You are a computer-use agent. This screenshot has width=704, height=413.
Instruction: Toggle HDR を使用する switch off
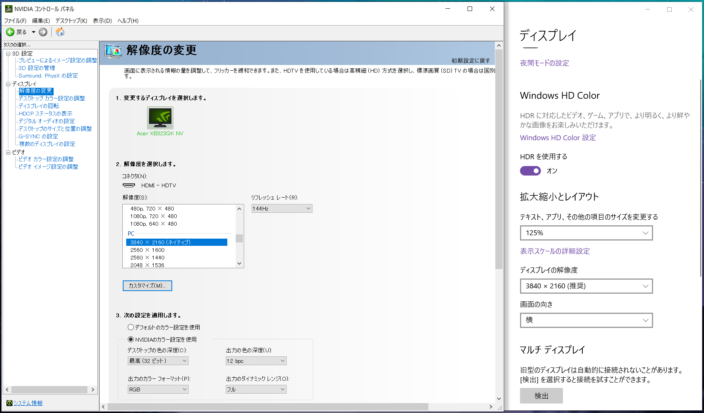pyautogui.click(x=530, y=171)
